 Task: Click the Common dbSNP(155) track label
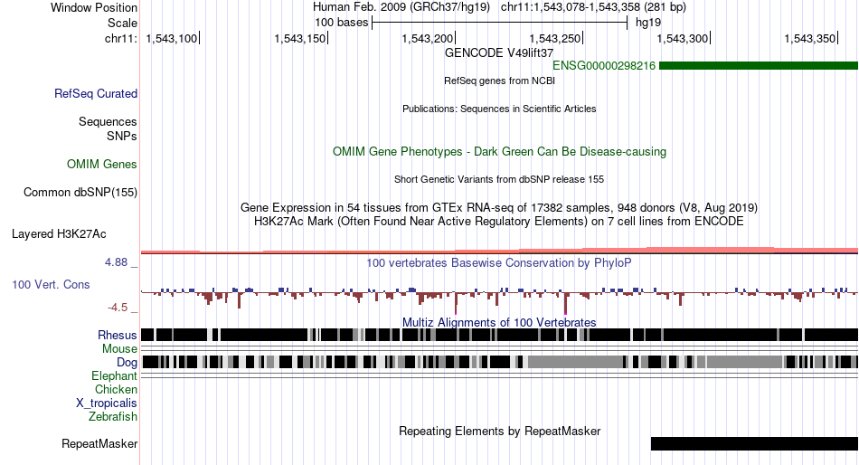pyautogui.click(x=80, y=193)
